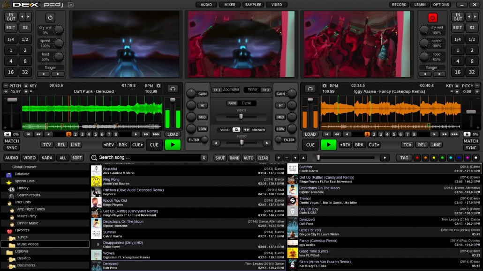The image size is (483, 271).
Task: Click the OPTIONS button
Action: [x=441, y=5]
